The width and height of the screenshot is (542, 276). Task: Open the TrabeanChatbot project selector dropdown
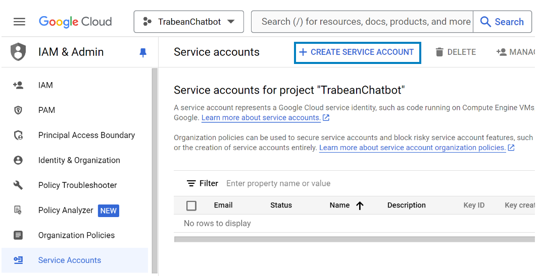(189, 22)
